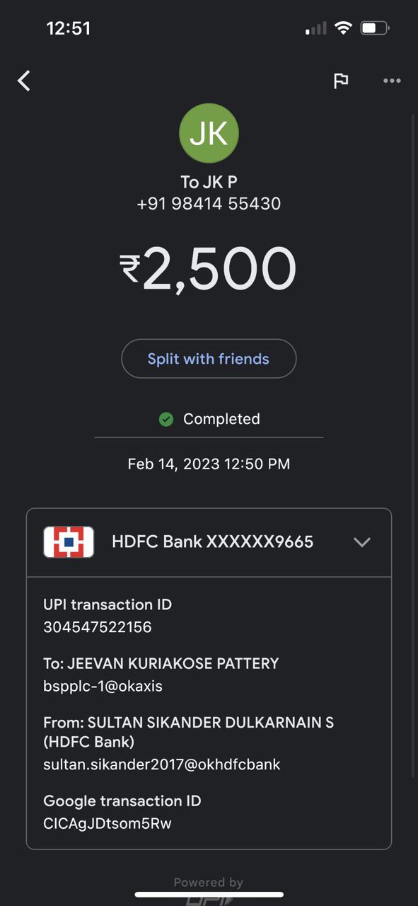This screenshot has height=906, width=418.
Task: Tap the phone number +91 98414 55430
Action: (209, 204)
